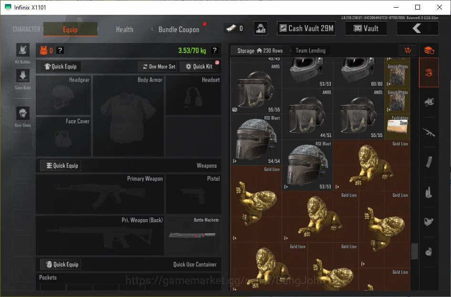The image size is (451, 297).
Task: Click the storage sort icon in orange
Action: coord(408,51)
